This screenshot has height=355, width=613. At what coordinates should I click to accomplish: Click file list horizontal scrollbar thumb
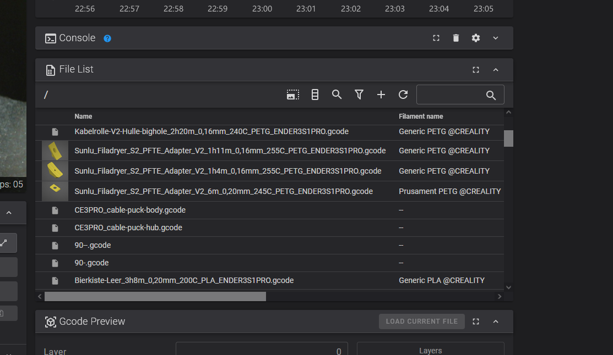[x=155, y=297]
